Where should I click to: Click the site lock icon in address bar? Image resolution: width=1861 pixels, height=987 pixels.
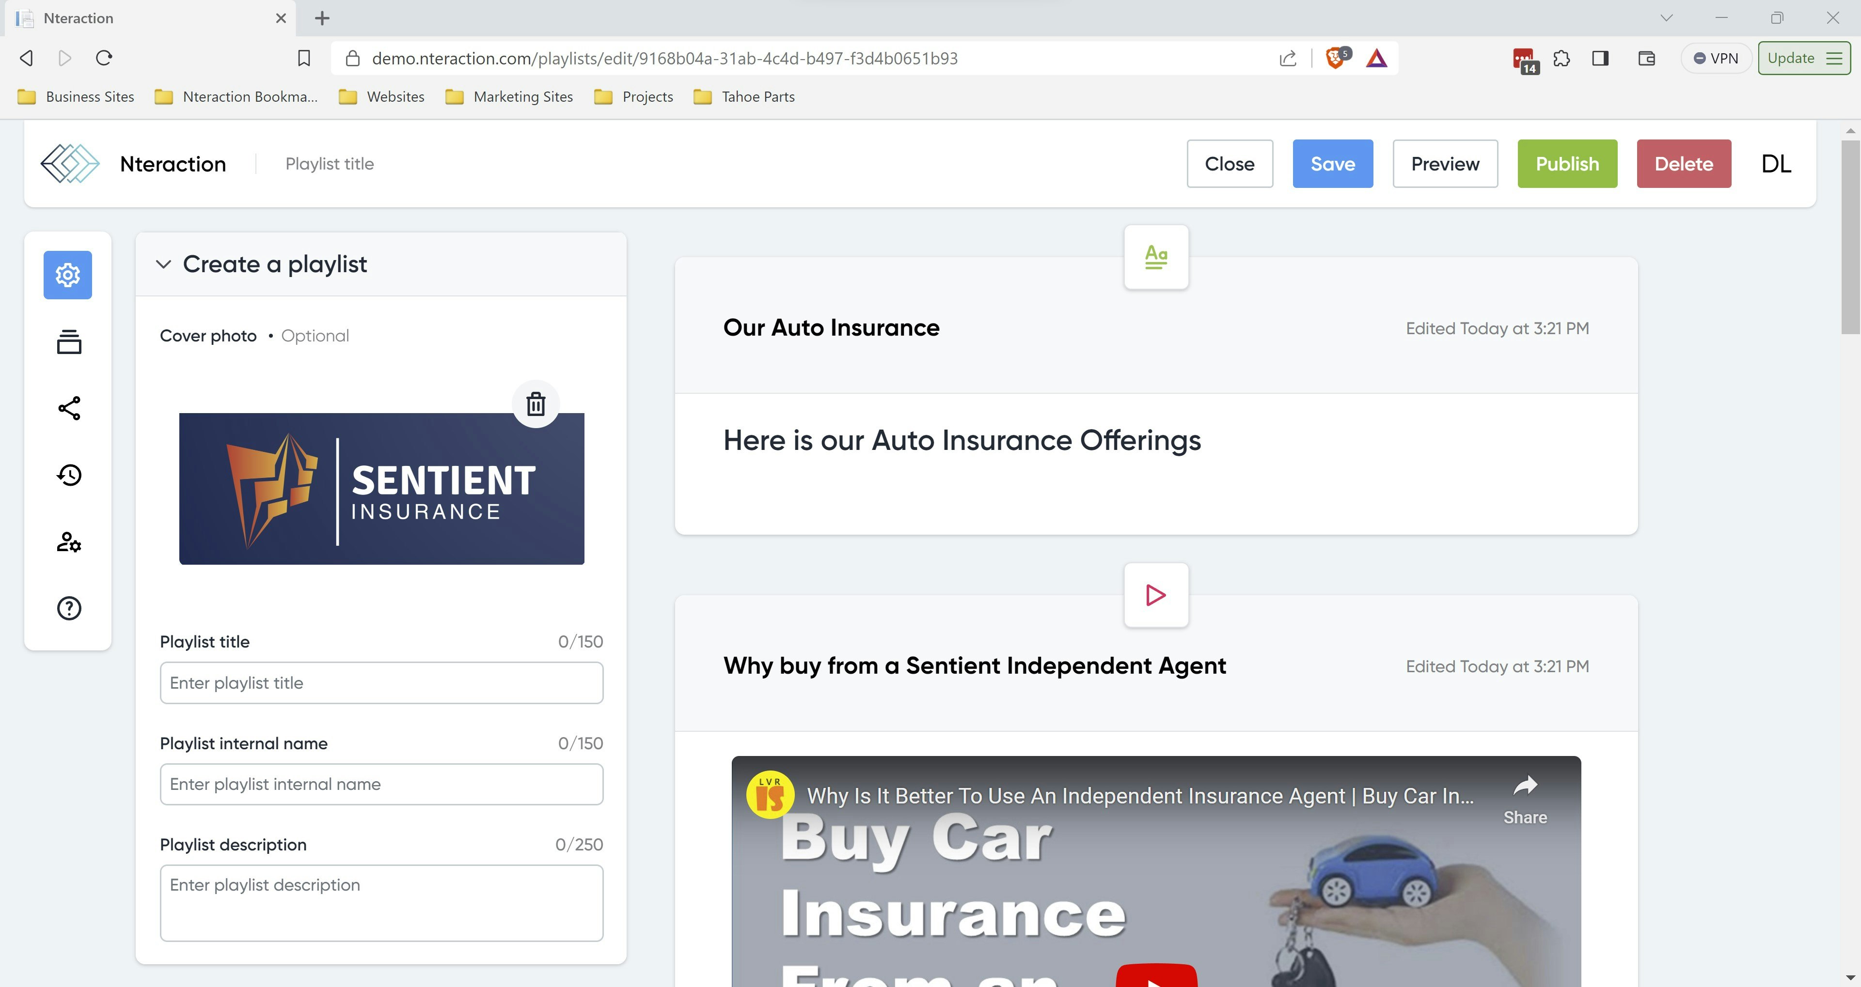[352, 59]
